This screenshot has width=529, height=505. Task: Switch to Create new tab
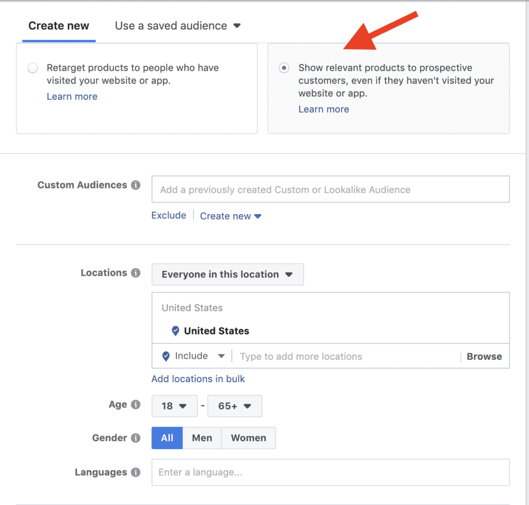[x=59, y=26]
